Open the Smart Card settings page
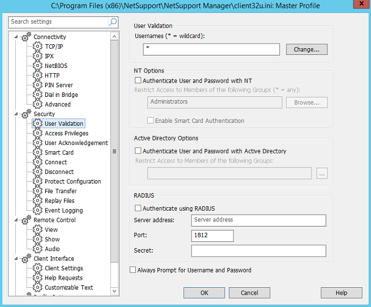This screenshot has height=307, width=371. point(59,152)
